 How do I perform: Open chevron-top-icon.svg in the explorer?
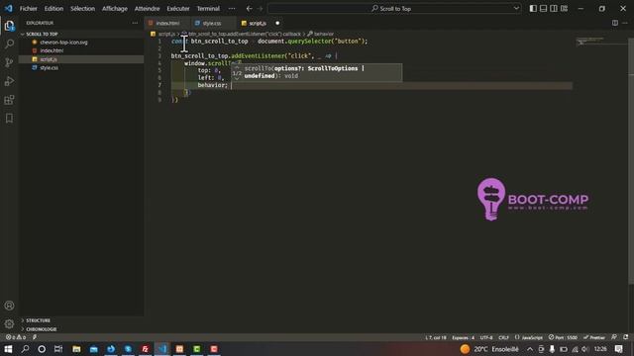63,43
